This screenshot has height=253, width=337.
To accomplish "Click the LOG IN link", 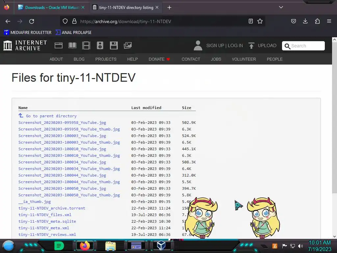I will (235, 45).
